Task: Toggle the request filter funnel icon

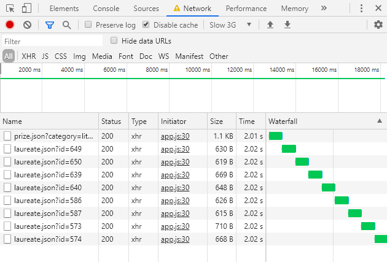Action: (x=50, y=25)
